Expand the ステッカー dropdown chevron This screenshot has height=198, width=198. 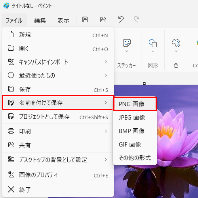click(127, 51)
